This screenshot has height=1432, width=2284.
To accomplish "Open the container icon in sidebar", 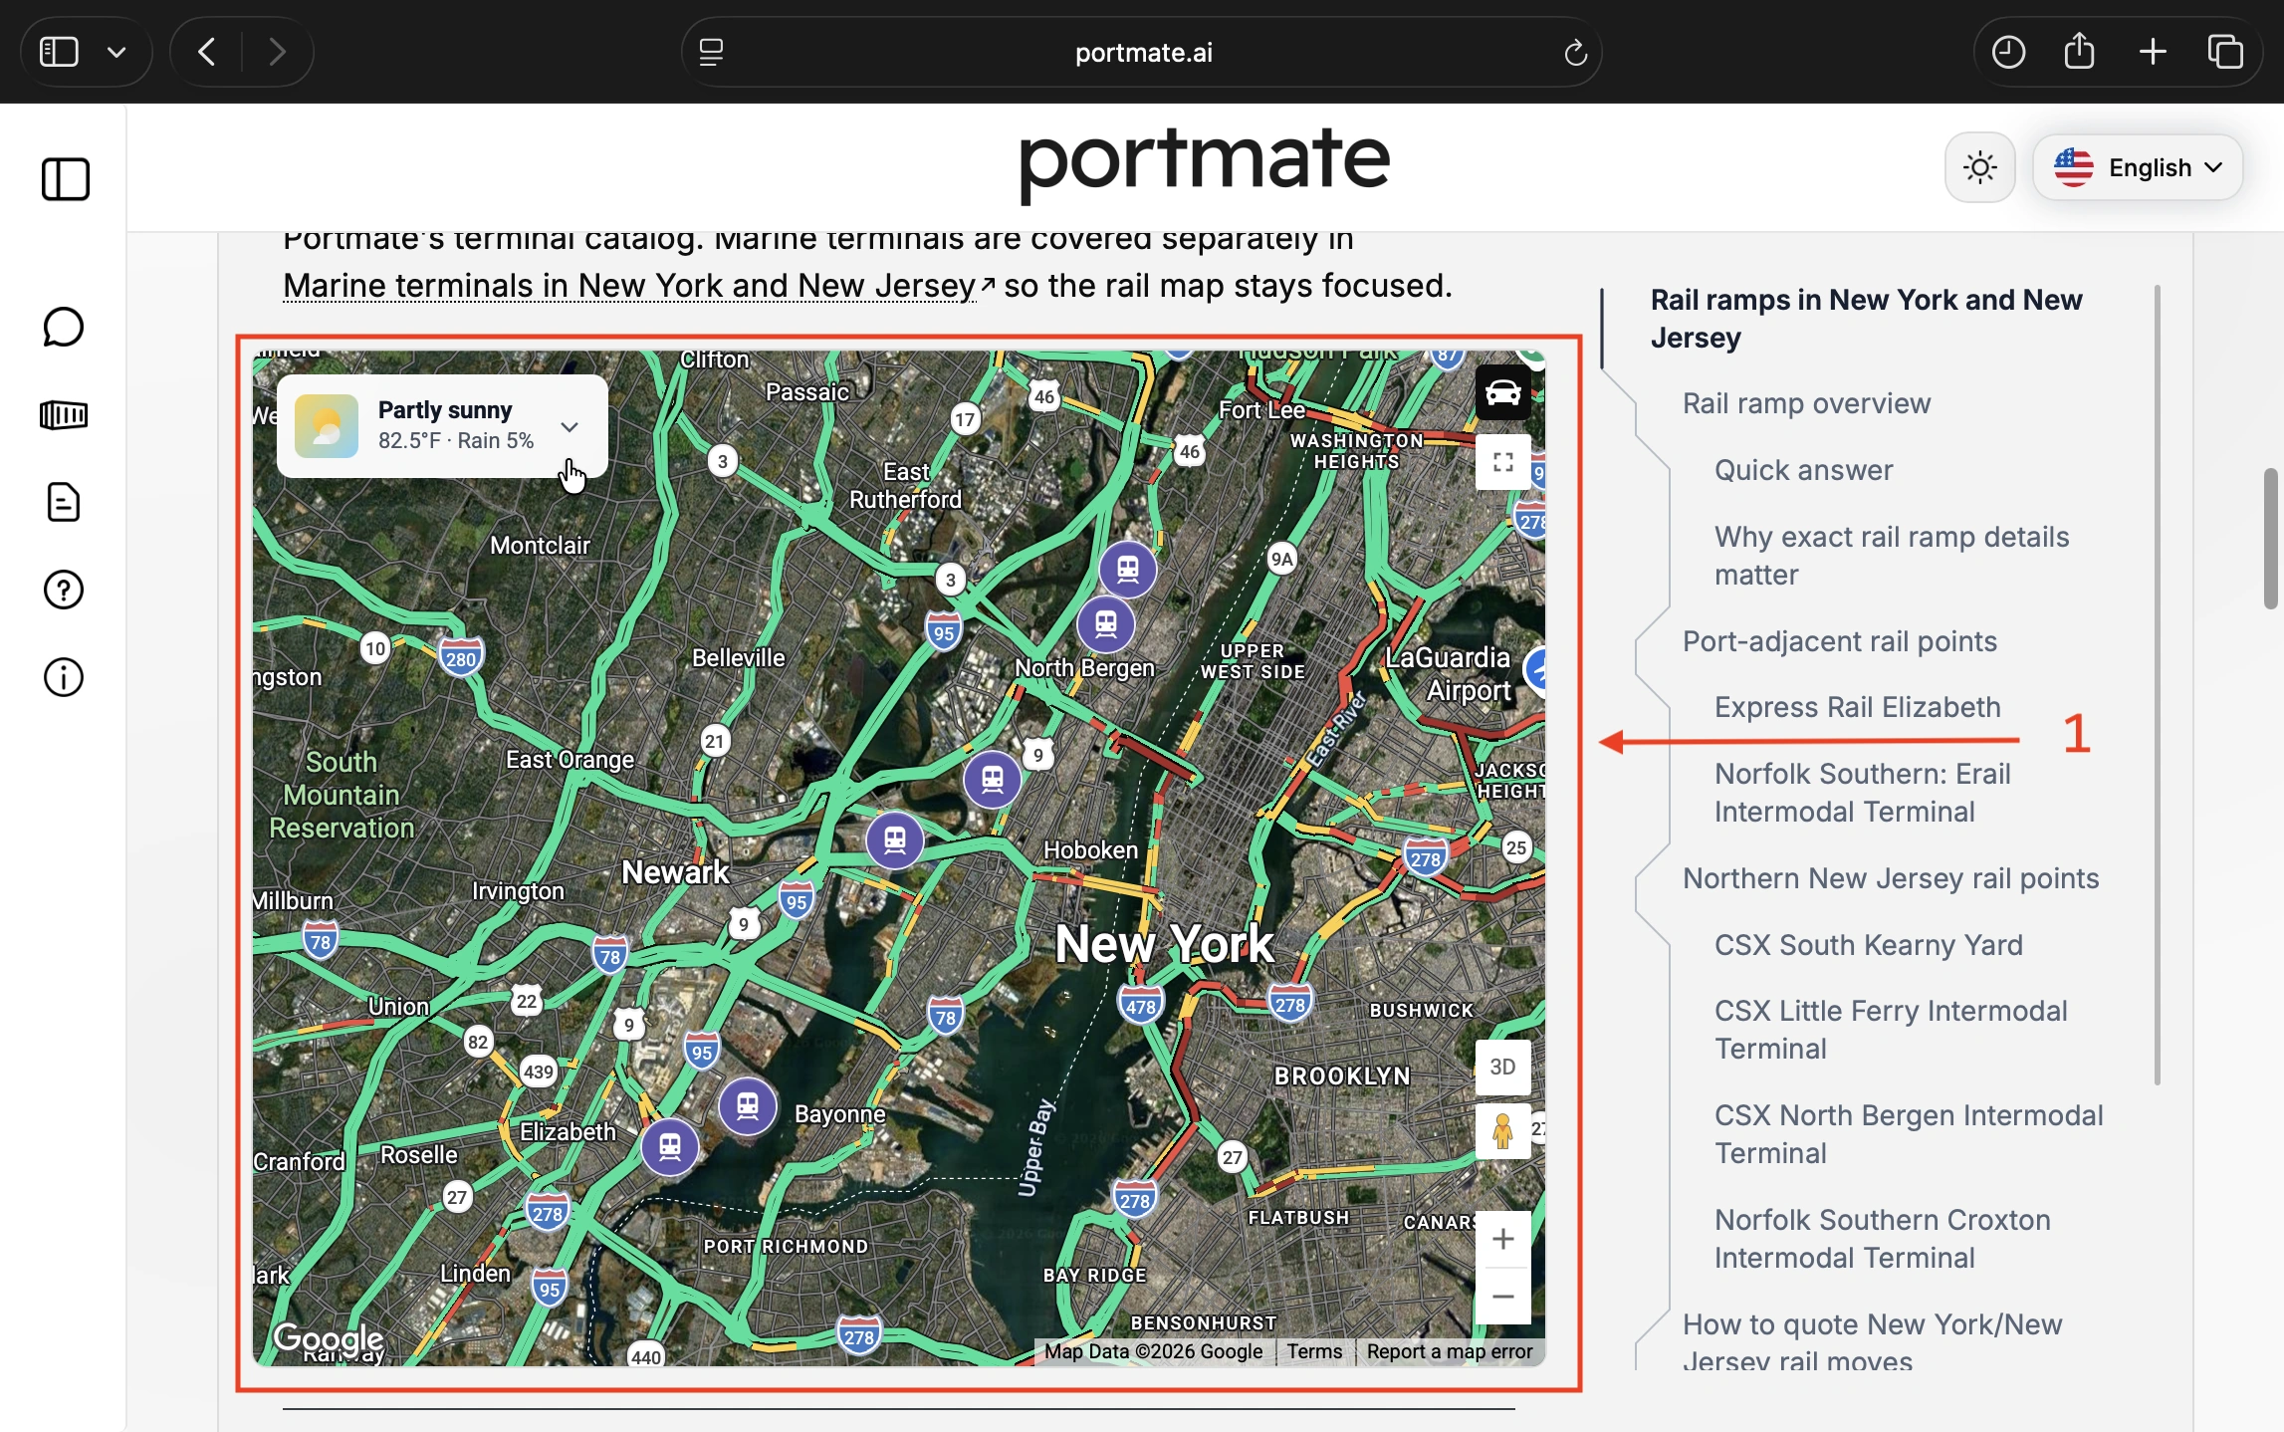I will point(64,415).
